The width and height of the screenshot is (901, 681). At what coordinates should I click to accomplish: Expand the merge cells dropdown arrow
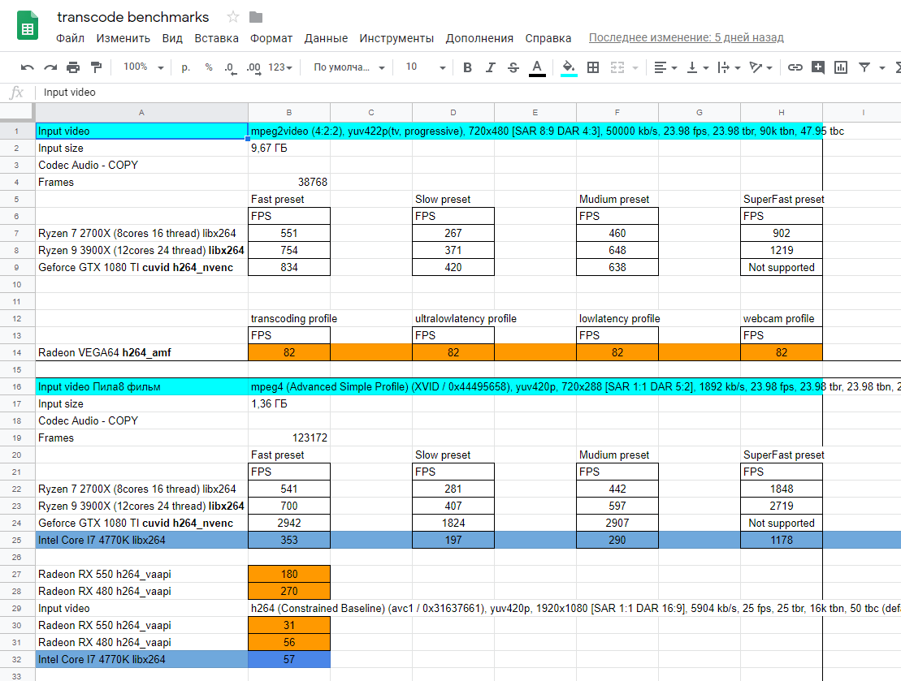(635, 67)
